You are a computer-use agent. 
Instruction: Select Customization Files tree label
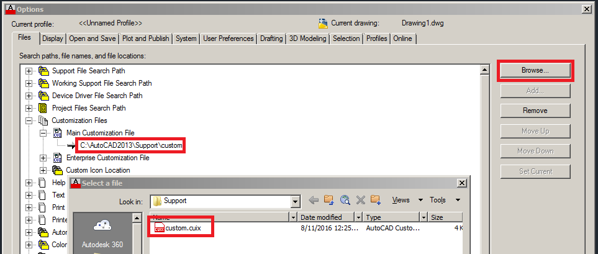(79, 120)
